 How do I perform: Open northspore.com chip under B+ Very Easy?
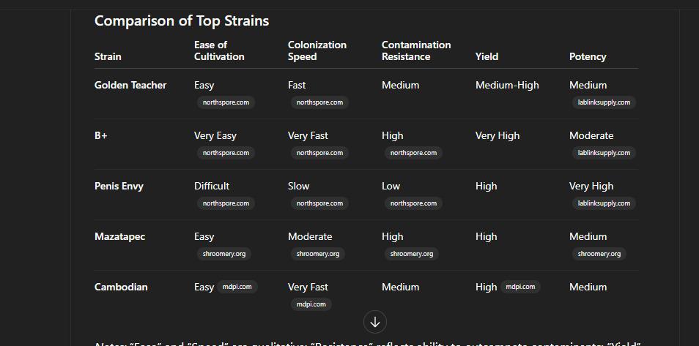(x=226, y=153)
